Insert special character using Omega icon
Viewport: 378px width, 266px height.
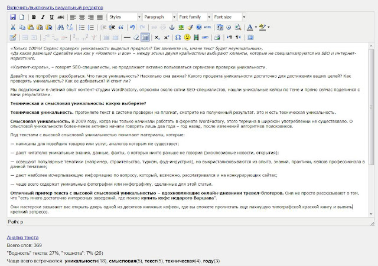click(x=178, y=37)
